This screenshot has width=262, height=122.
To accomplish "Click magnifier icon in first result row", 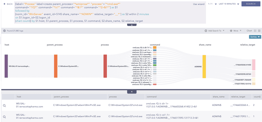I will tap(4, 105).
